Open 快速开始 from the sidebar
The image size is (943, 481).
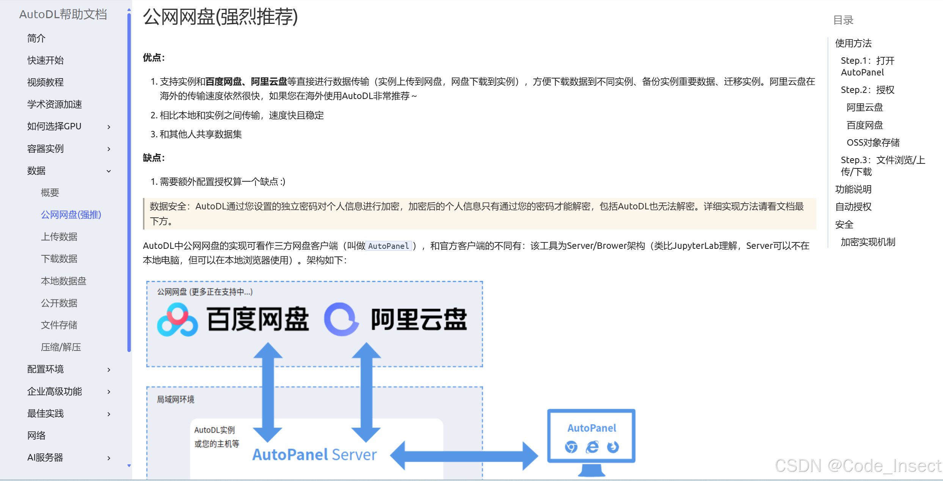(x=45, y=60)
